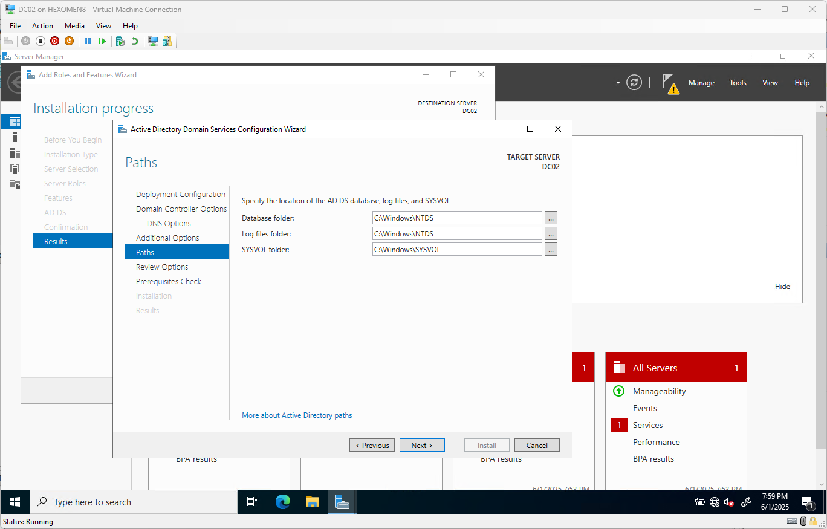Screen dimensions: 827x529
Task: Toggle enhanced session mode icon
Action: tap(153, 41)
